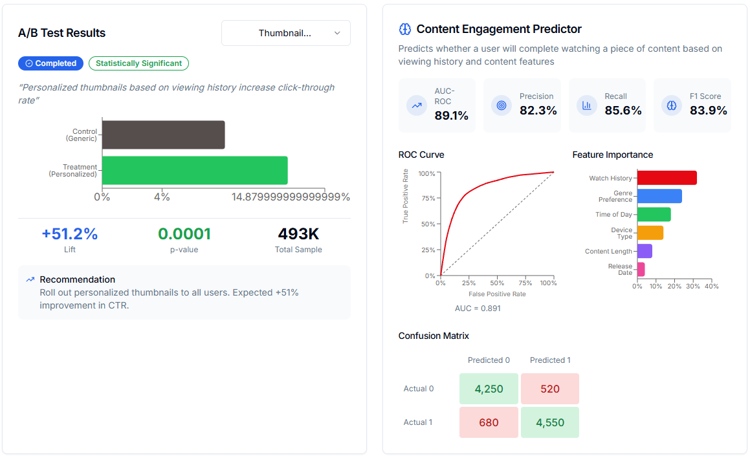This screenshot has width=750, height=456.
Task: Select the target icon on the Precision card
Action: [502, 105]
